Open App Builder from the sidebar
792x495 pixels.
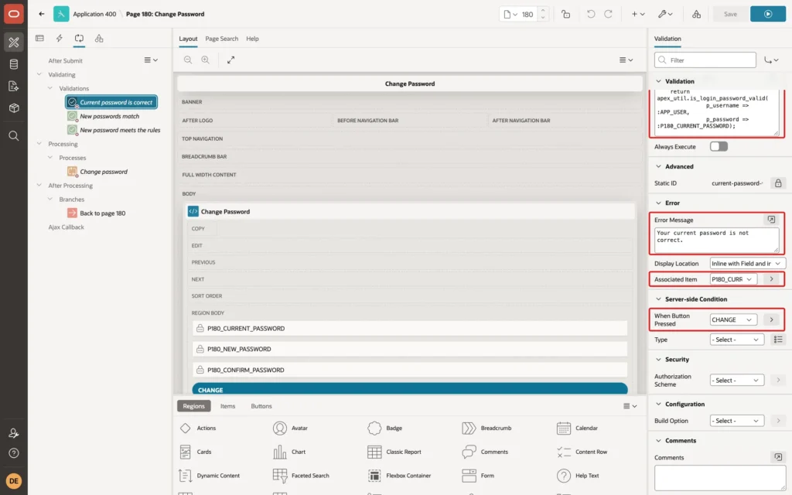[14, 42]
